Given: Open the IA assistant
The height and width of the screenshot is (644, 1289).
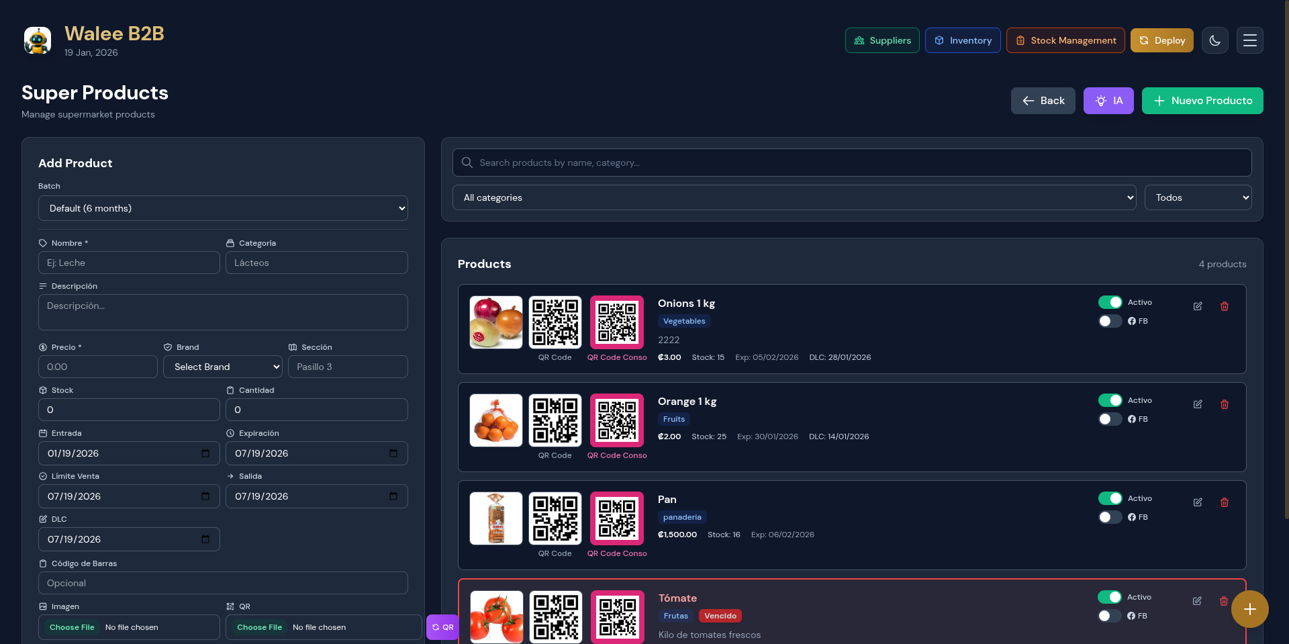Looking at the screenshot, I should pyautogui.click(x=1108, y=101).
